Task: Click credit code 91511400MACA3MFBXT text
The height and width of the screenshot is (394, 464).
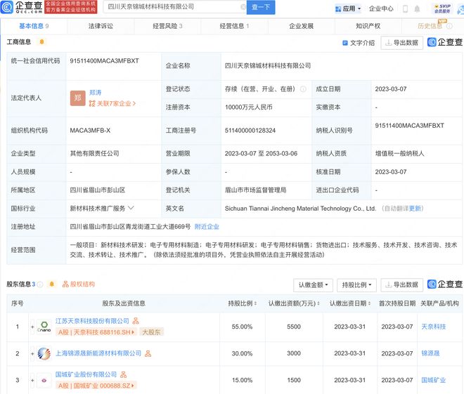Action: 105,61
